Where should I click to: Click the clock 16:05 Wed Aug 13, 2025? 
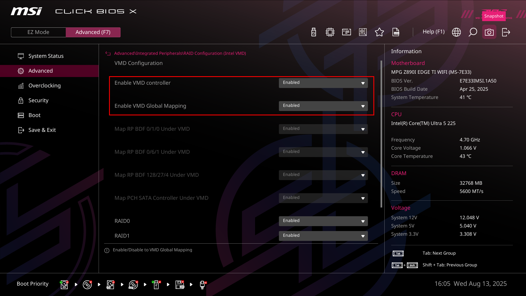click(x=471, y=284)
